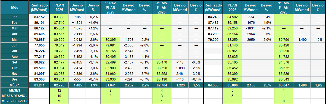Image resolution: width=326 pixels, height=104 pixels.
Task: Click the 2026 realizado value 87.482
Action: coord(213,22)
